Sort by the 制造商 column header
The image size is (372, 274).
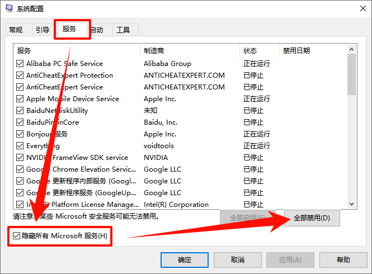(x=190, y=50)
